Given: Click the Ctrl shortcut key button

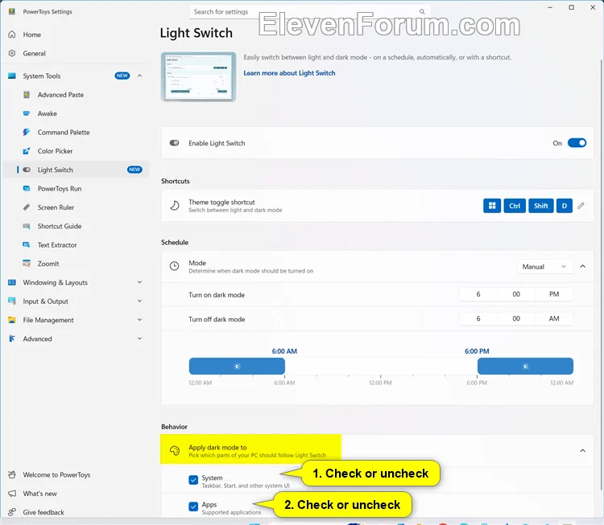Looking at the screenshot, I should tap(515, 206).
